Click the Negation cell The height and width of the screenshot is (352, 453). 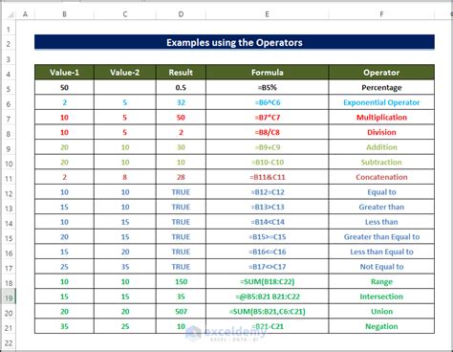[381, 326]
